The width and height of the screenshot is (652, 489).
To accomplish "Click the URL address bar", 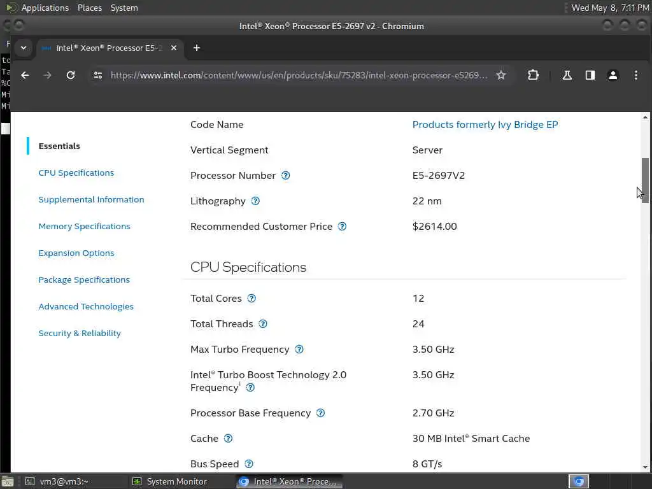I will coord(299,75).
